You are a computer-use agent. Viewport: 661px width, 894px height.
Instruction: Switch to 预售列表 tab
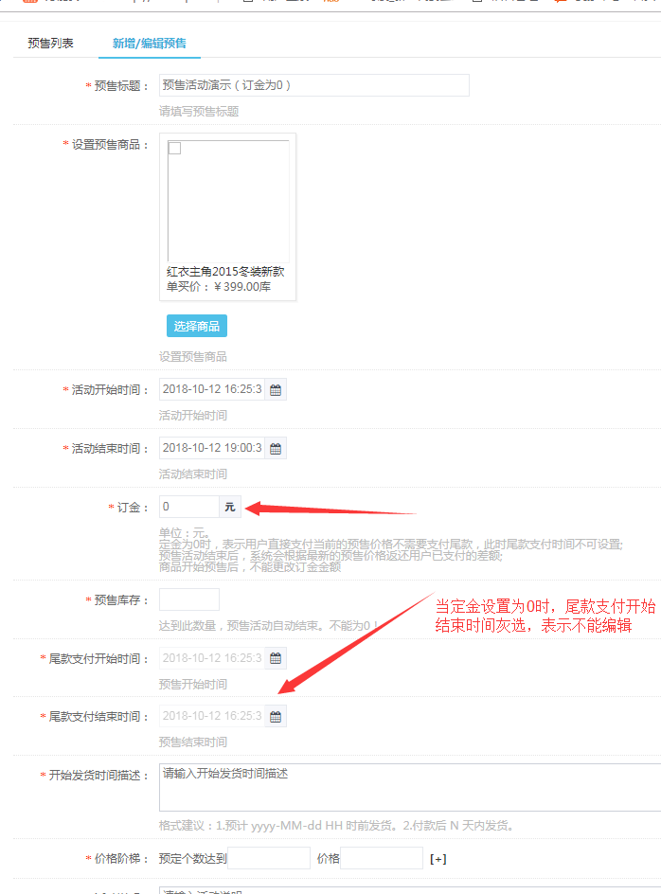[x=50, y=44]
